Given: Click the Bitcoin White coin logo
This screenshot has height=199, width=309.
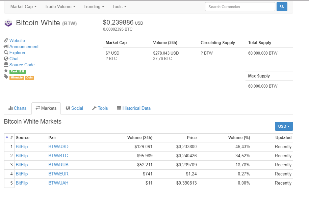Looking at the screenshot, I should (8, 23).
